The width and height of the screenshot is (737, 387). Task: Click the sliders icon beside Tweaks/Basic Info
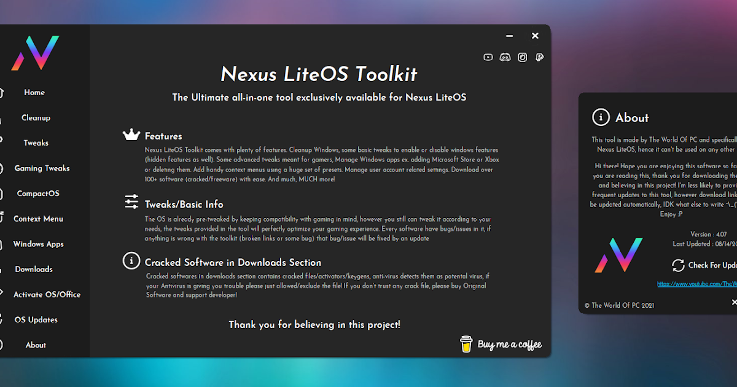(x=131, y=201)
